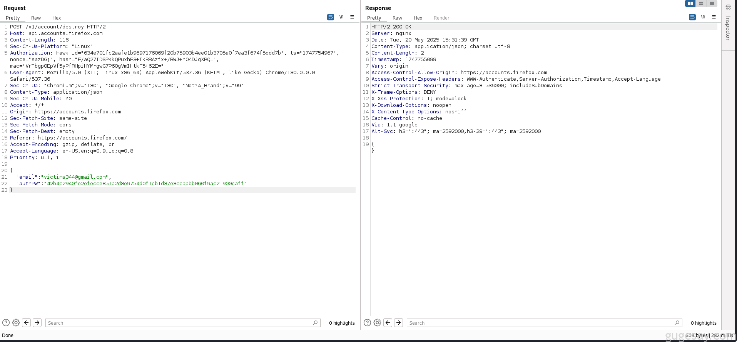737x342 pixels.
Task: Click the X-Frame-Options: DENY header
Action: (x=404, y=92)
